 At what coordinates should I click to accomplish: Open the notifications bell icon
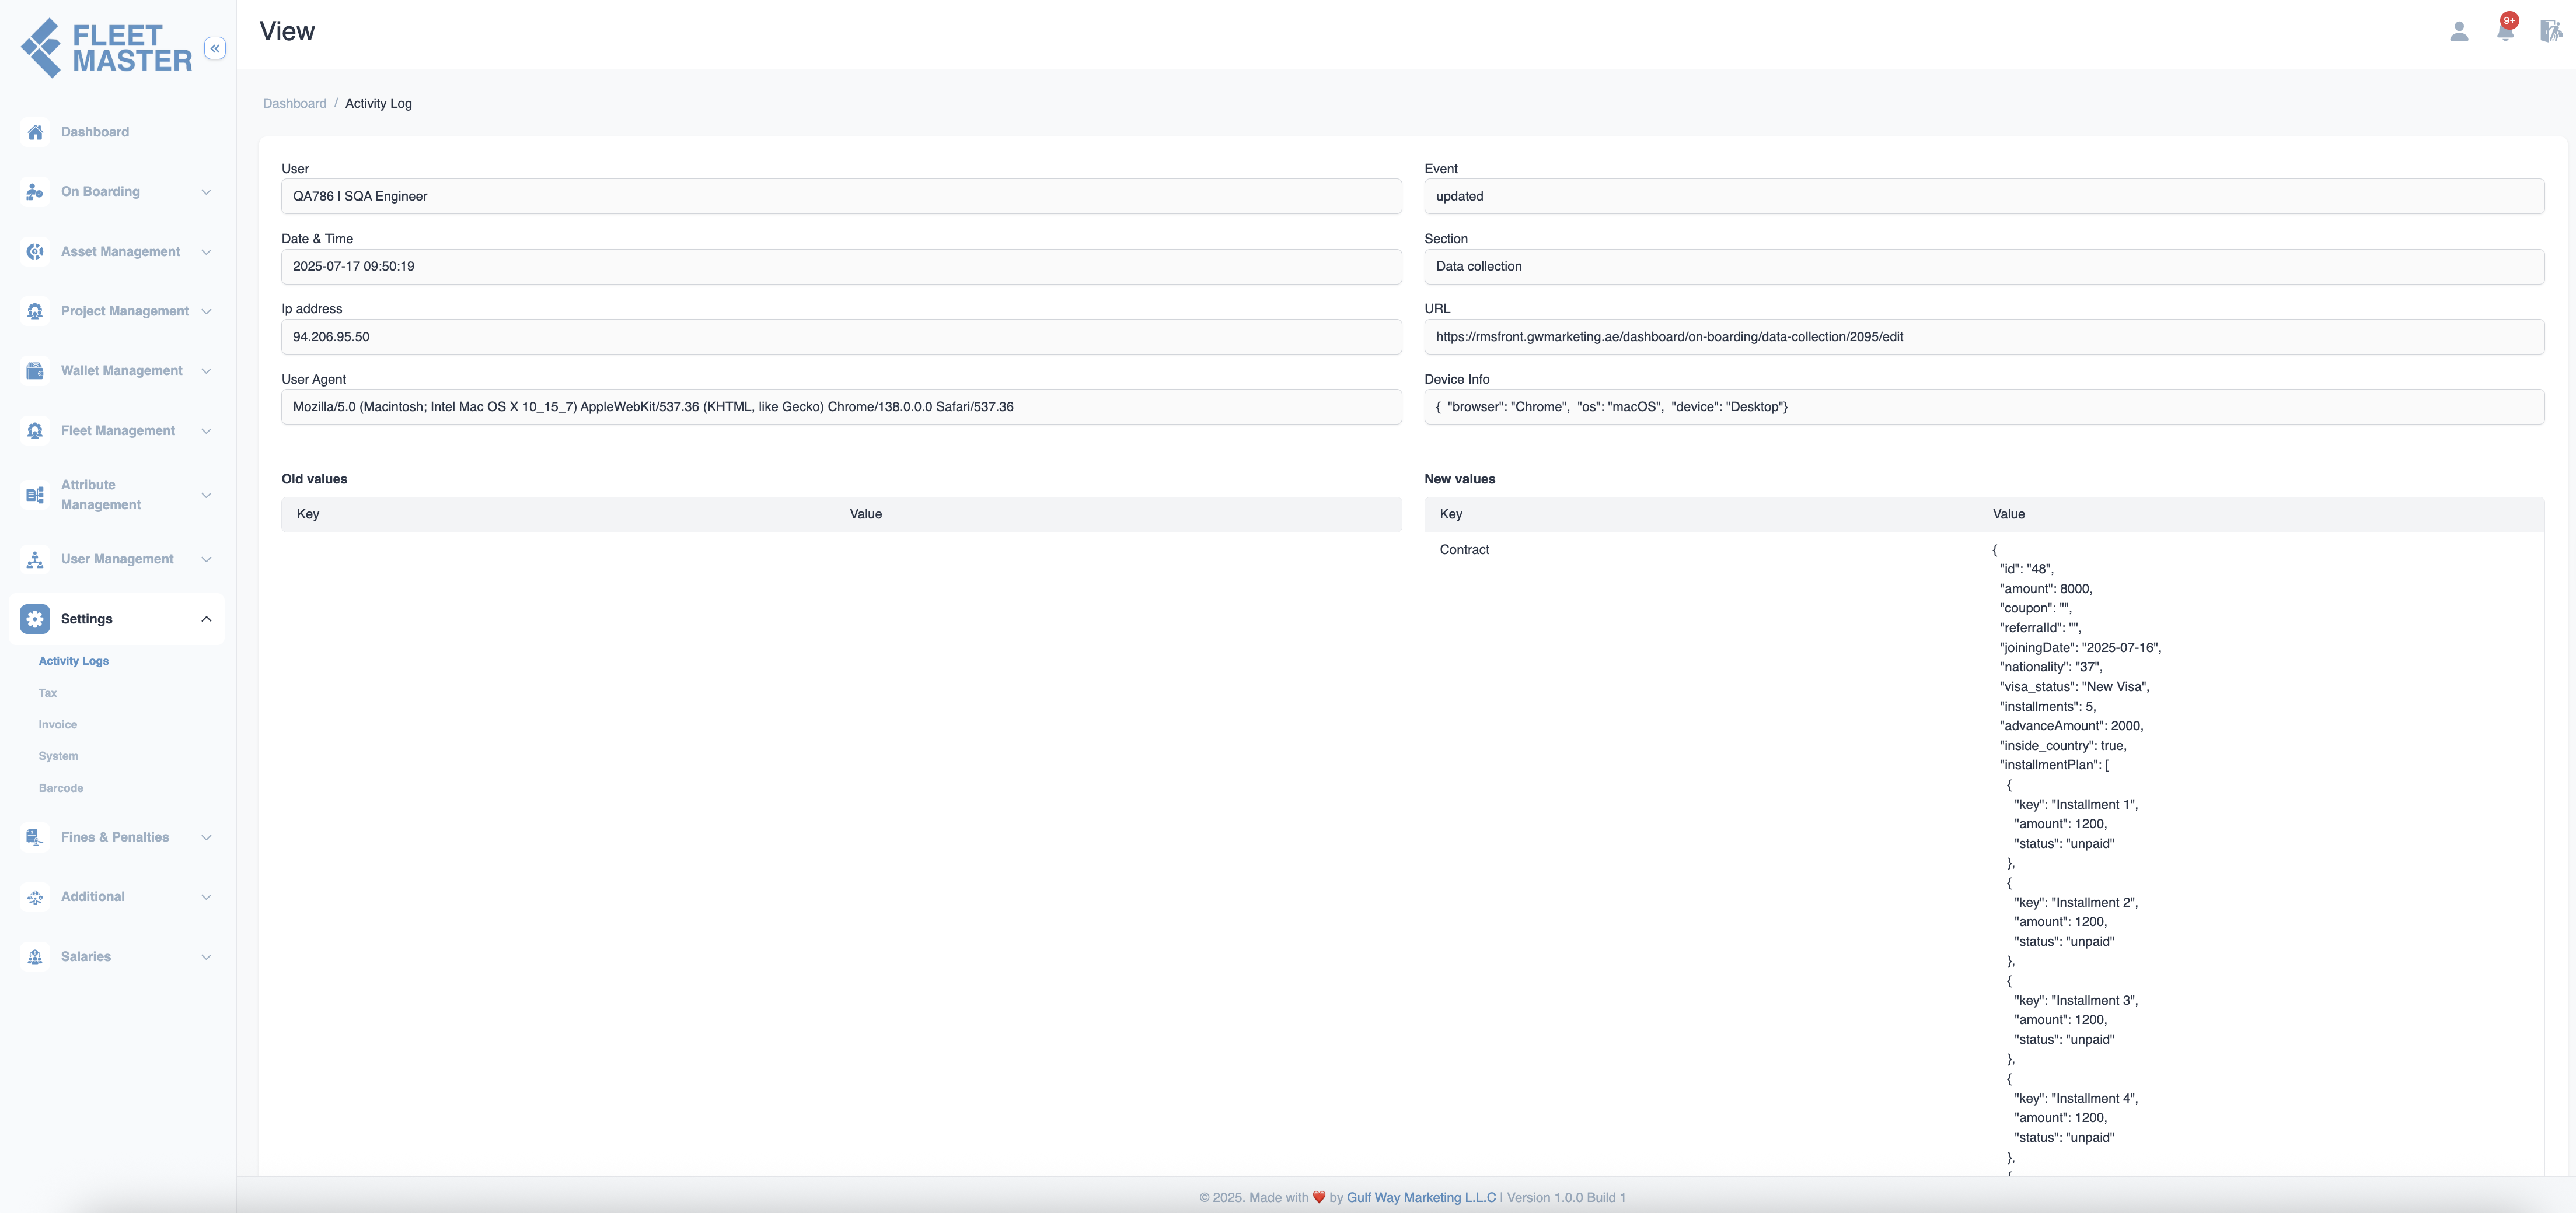click(2505, 32)
